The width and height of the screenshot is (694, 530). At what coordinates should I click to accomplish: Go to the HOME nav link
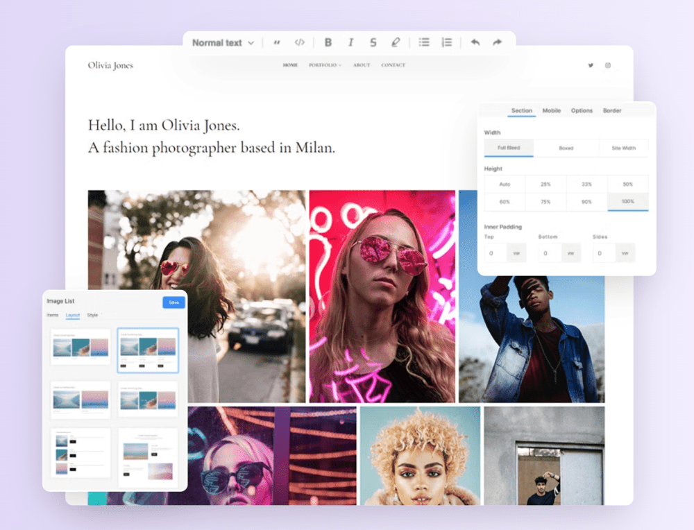290,65
